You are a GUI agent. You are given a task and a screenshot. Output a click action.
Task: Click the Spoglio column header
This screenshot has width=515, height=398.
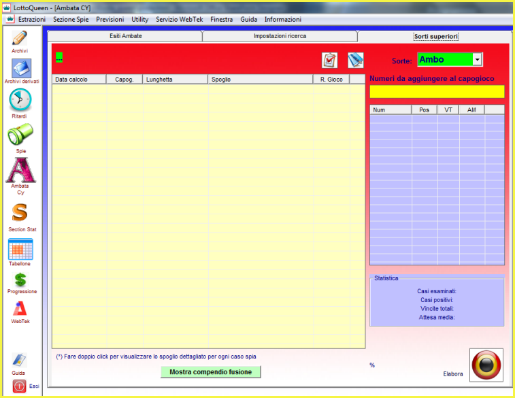click(261, 80)
